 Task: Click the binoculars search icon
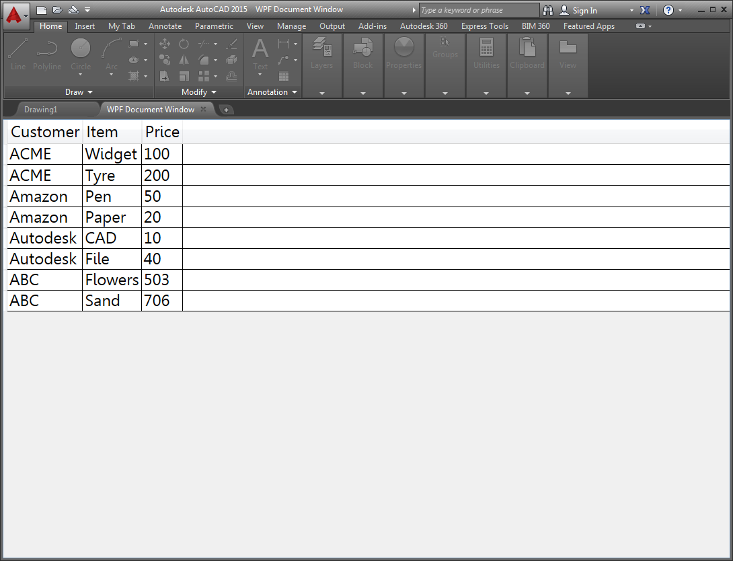coord(548,10)
